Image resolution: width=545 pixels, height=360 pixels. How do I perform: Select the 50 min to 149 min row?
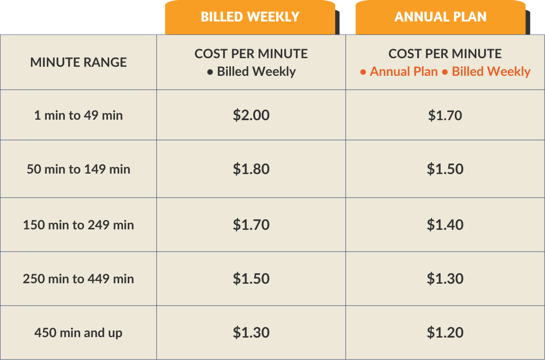point(273,169)
